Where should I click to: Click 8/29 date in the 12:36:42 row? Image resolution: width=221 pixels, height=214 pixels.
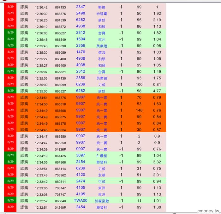10,7
